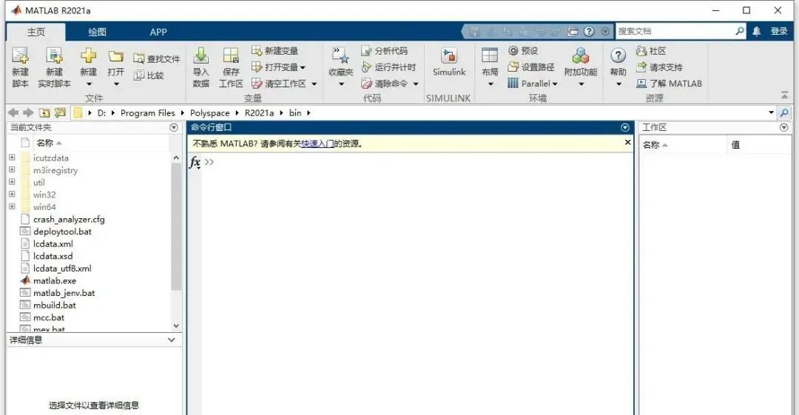The width and height of the screenshot is (799, 415).
Task: Click the address bar search magnifier icon
Action: [x=785, y=112]
